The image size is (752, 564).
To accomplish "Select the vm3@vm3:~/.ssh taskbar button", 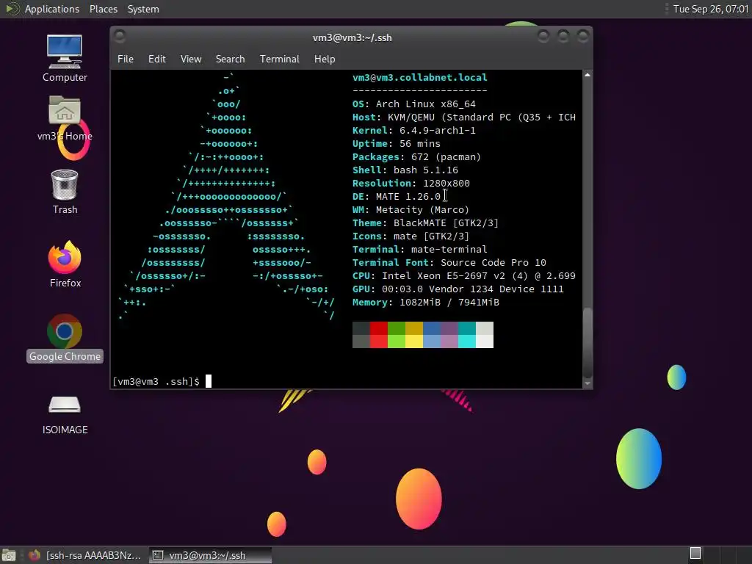I will [x=209, y=555].
